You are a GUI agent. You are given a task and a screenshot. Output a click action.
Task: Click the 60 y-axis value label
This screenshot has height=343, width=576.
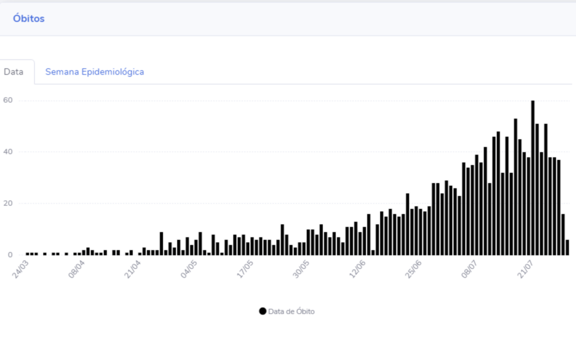pyautogui.click(x=8, y=101)
